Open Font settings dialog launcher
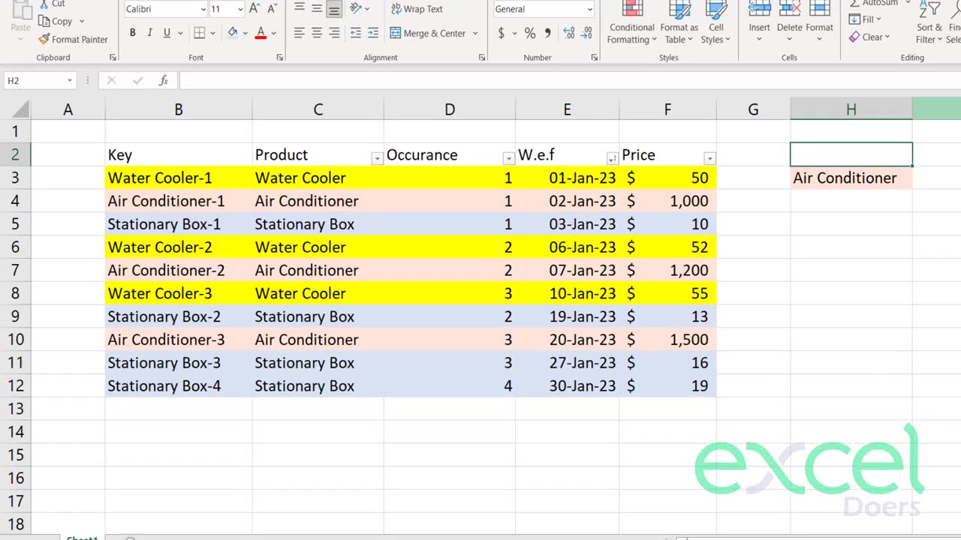Viewport: 961px width, 540px height. tap(280, 57)
